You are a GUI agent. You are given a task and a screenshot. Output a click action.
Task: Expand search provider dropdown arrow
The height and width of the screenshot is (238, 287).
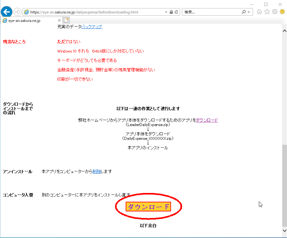click(x=249, y=12)
